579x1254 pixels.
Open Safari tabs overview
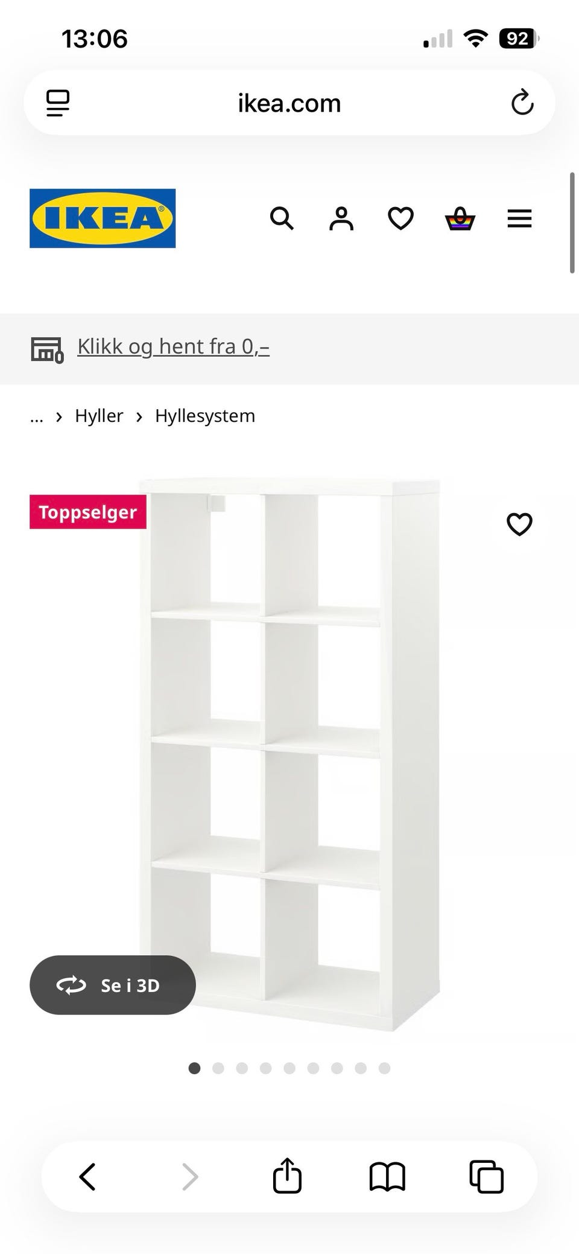(486, 1177)
